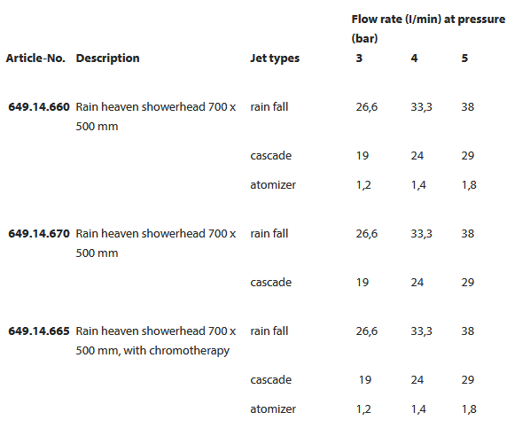The height and width of the screenshot is (428, 507).
Task: Select the Article-No. column header
Action: click(x=35, y=58)
